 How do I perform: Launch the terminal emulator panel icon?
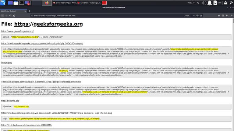[x=22, y=3]
